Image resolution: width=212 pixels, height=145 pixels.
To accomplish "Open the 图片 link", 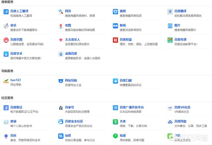I will tap(178, 25).
